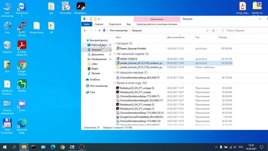Select the Acrobat Reader DC desktop icon
This screenshot has height=151, width=268.
22,48
